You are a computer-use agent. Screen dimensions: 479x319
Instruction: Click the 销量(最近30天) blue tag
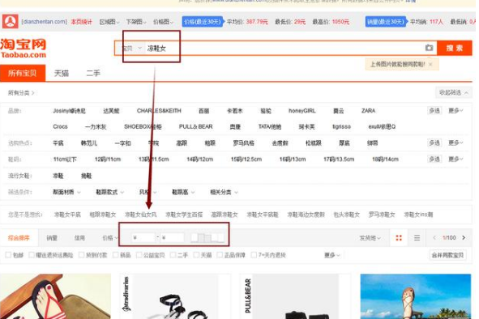click(x=386, y=22)
